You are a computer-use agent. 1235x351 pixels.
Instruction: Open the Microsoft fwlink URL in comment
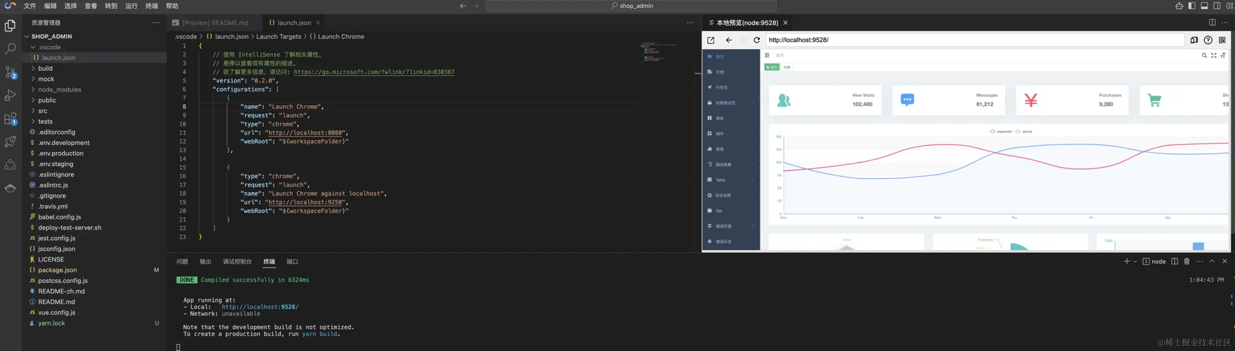(374, 72)
